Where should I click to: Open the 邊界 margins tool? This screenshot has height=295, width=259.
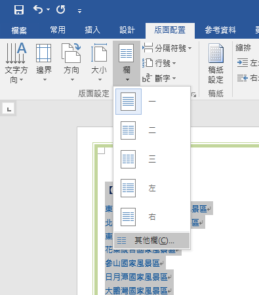tap(44, 63)
